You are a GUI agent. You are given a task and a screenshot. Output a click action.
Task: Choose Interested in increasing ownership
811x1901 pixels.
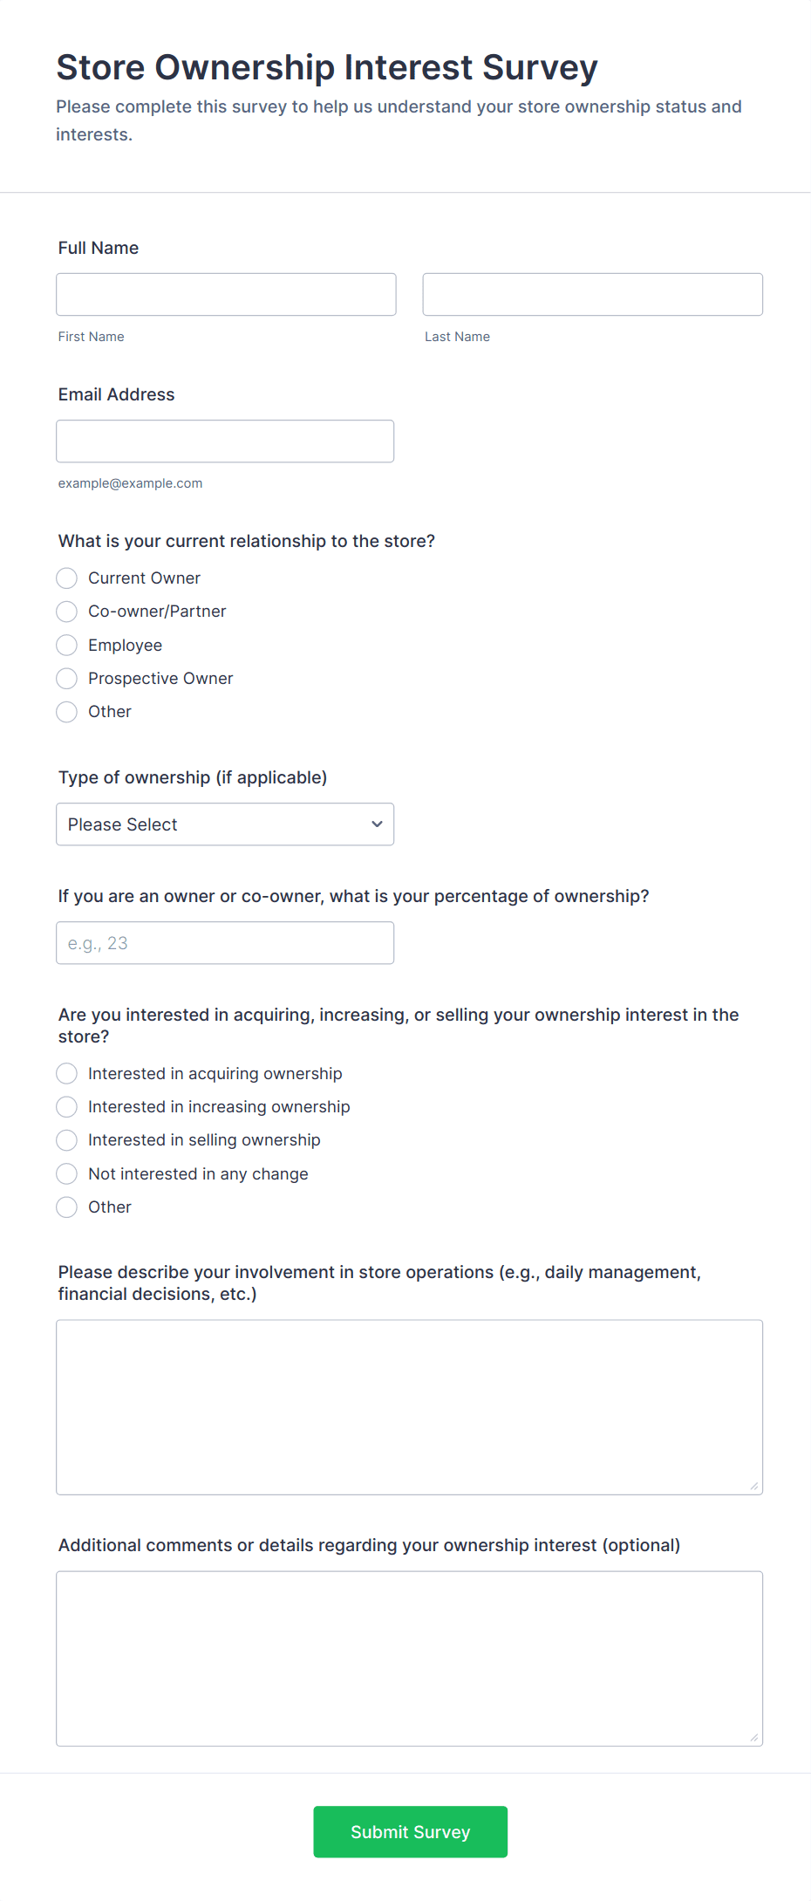pyautogui.click(x=67, y=1107)
